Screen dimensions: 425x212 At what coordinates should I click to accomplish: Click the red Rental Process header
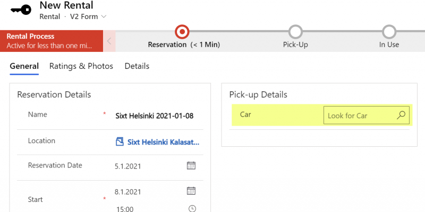[52, 41]
